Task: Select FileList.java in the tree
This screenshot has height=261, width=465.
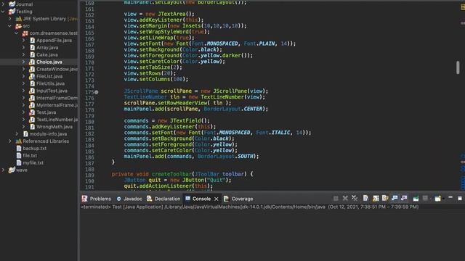Action: click(49, 76)
